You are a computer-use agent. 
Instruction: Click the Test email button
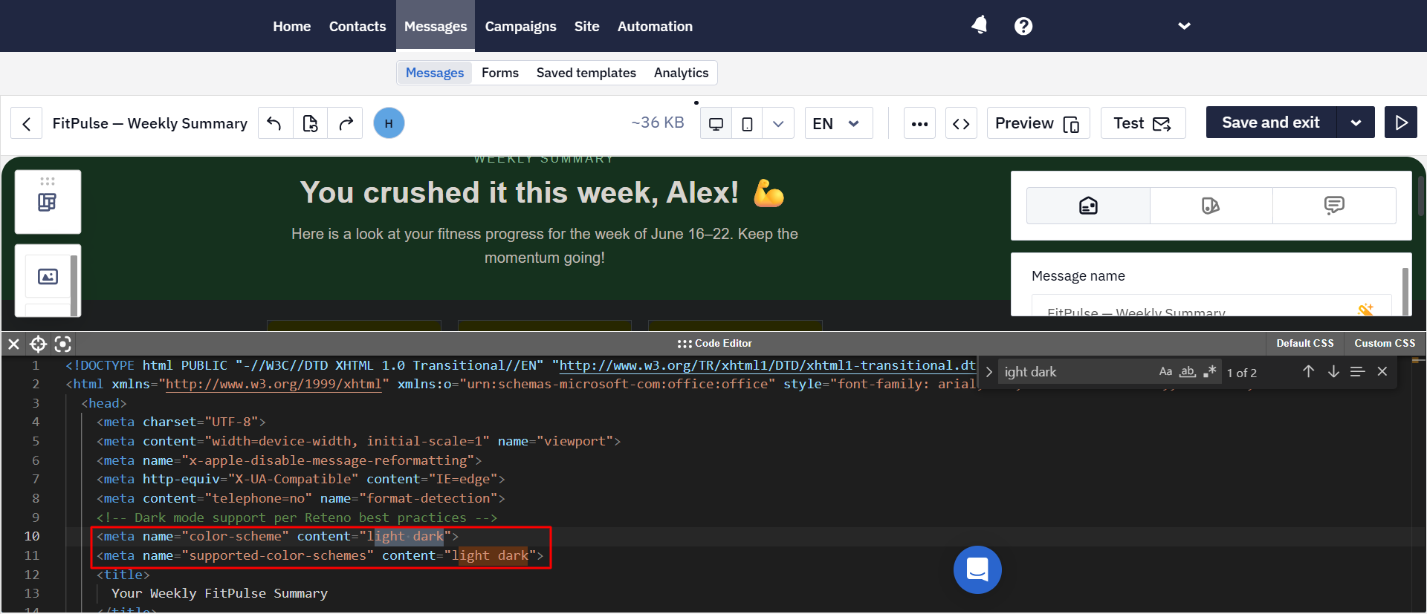coord(1142,123)
